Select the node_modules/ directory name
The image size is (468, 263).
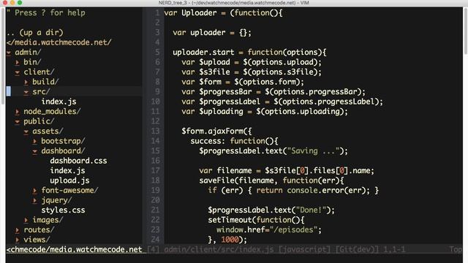pos(52,111)
